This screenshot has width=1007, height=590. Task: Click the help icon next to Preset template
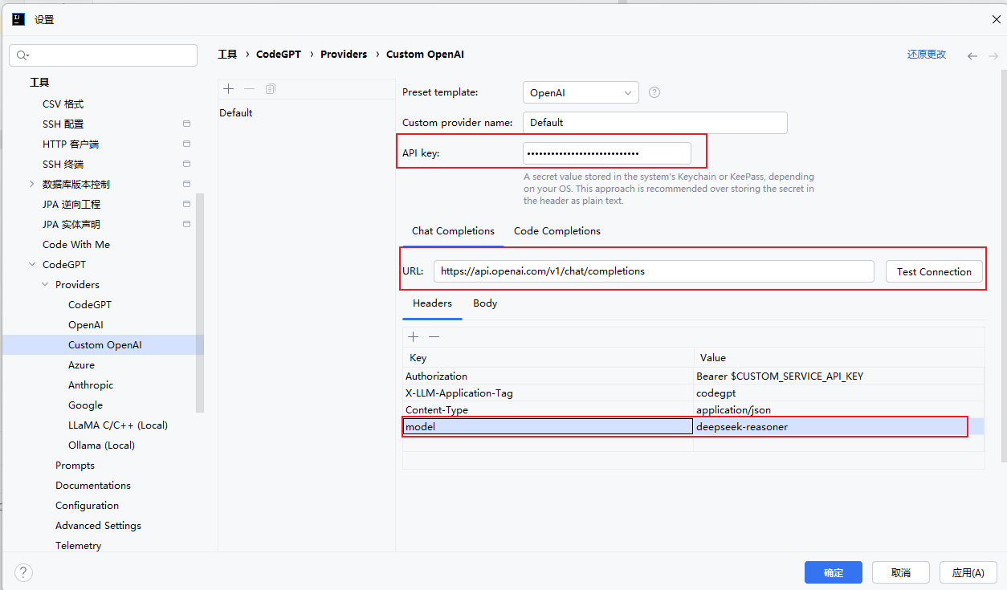[x=654, y=92]
